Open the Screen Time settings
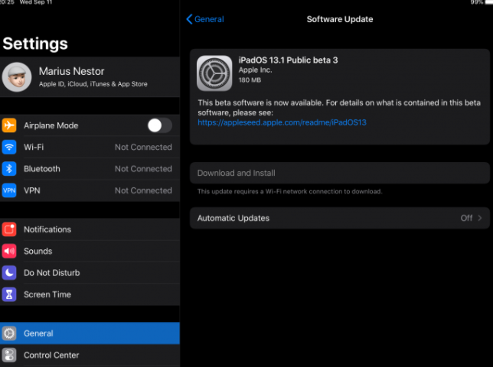 coord(90,294)
